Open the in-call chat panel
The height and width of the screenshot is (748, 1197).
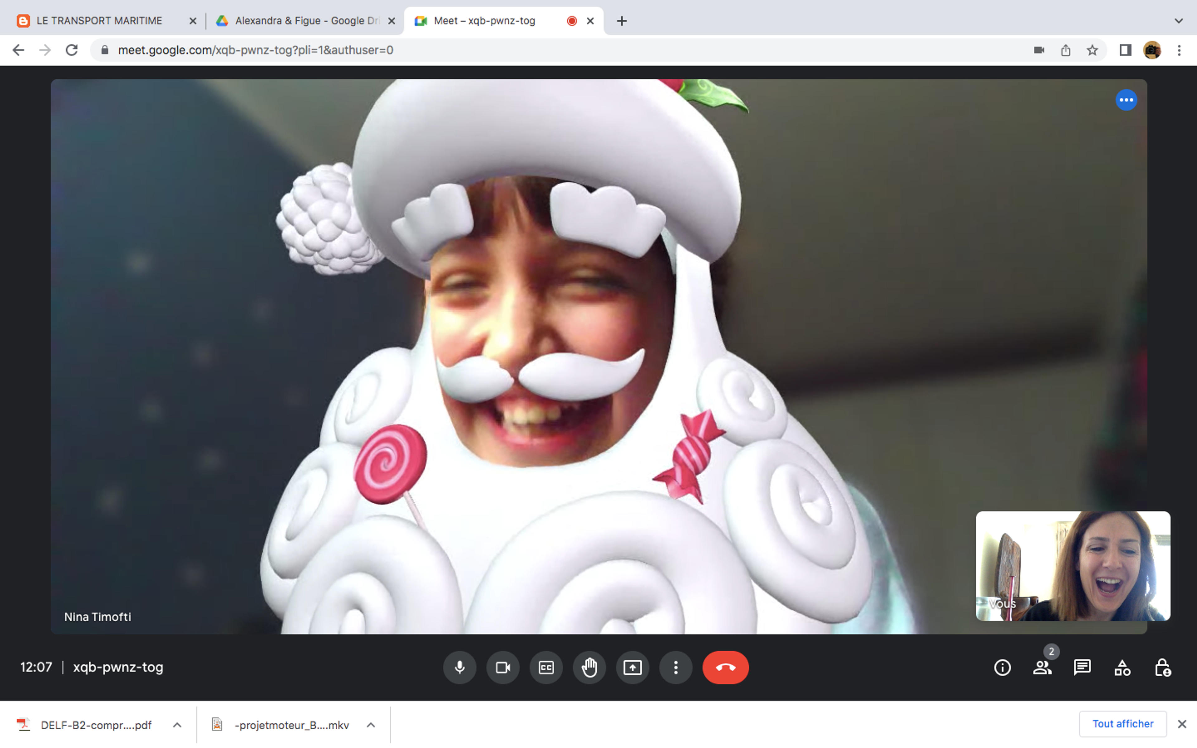1082,668
